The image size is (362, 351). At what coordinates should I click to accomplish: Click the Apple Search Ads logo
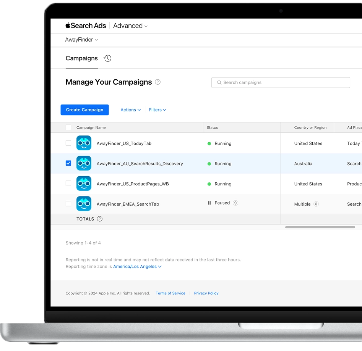tap(86, 26)
